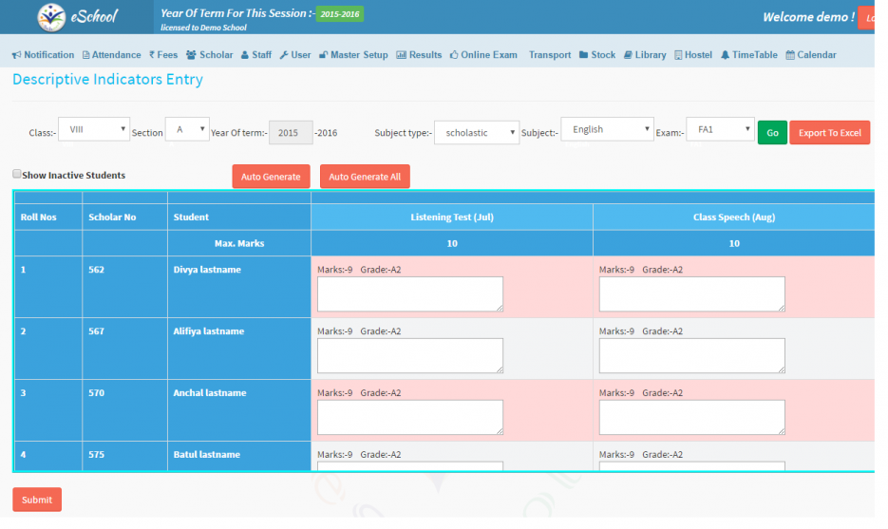Enable Show Inactive Students checkbox
This screenshot has width=888, height=529.
tap(17, 174)
